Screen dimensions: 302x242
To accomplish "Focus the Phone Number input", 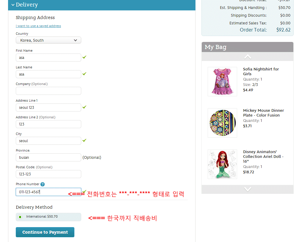I will pos(48,192).
